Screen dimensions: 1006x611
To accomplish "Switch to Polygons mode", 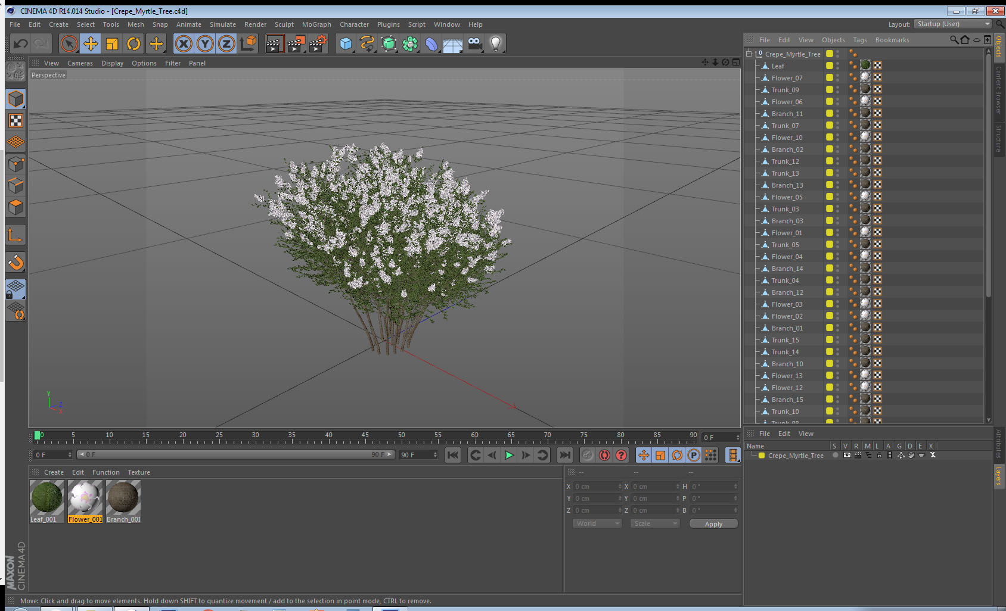I will 15,207.
